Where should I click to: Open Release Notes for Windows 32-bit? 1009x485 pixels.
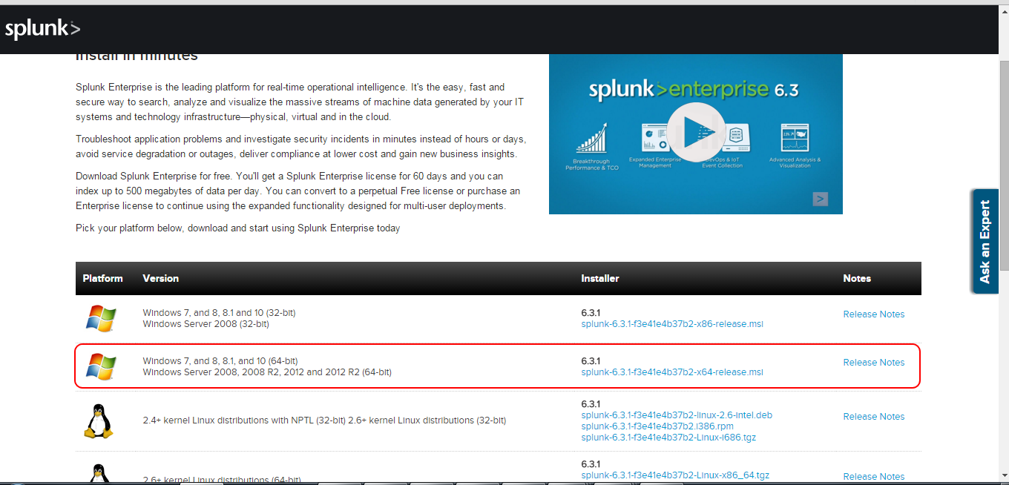click(874, 314)
